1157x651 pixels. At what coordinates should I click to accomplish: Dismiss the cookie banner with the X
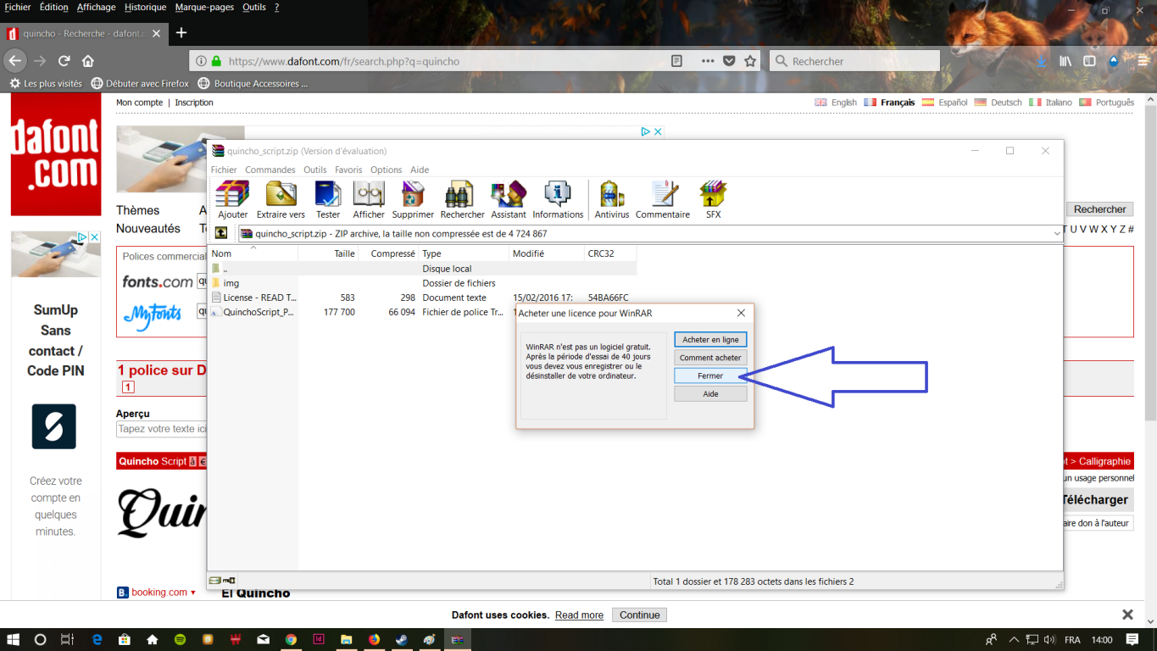[x=1127, y=615]
